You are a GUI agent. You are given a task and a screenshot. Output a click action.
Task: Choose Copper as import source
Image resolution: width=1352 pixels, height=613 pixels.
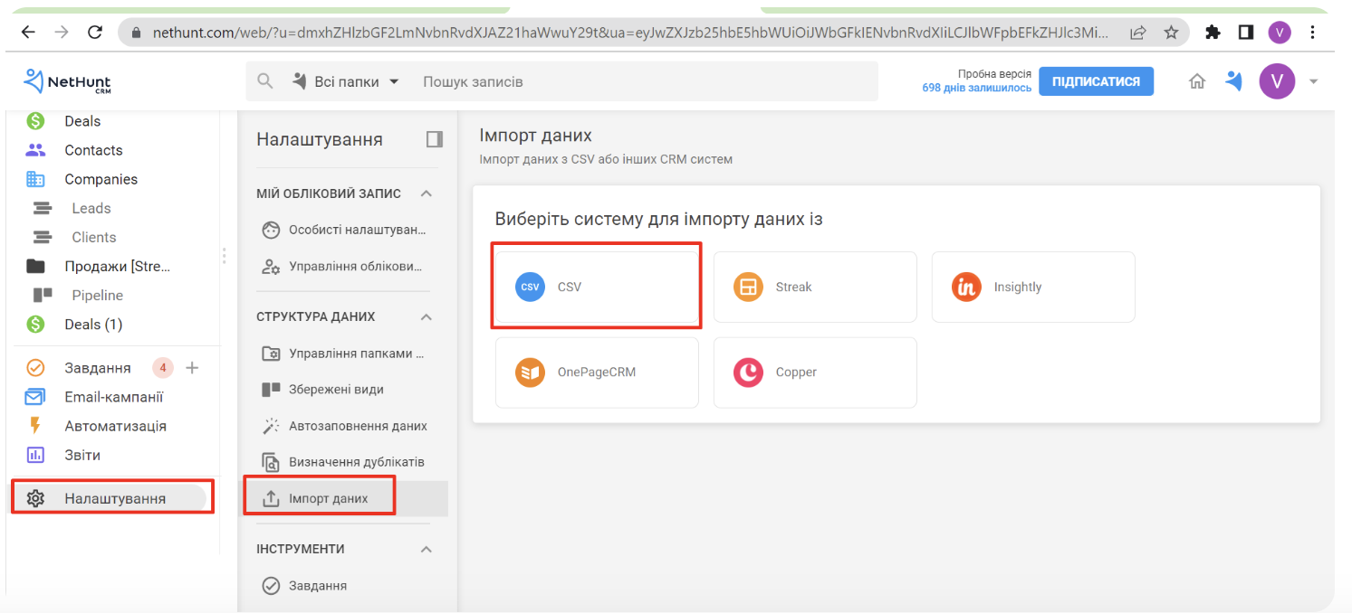click(x=815, y=373)
